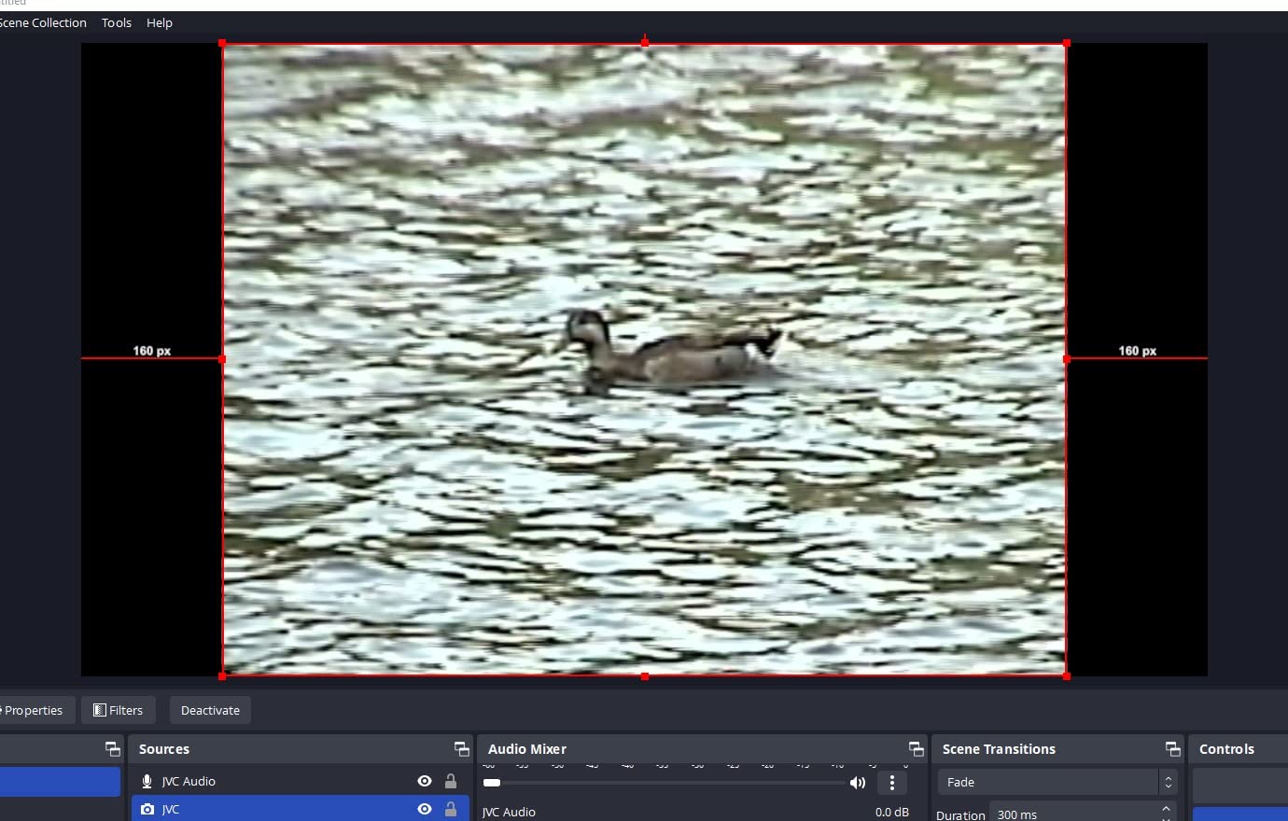1288x821 pixels.
Task: Click the camera icon of JVC source
Action: [x=147, y=810]
